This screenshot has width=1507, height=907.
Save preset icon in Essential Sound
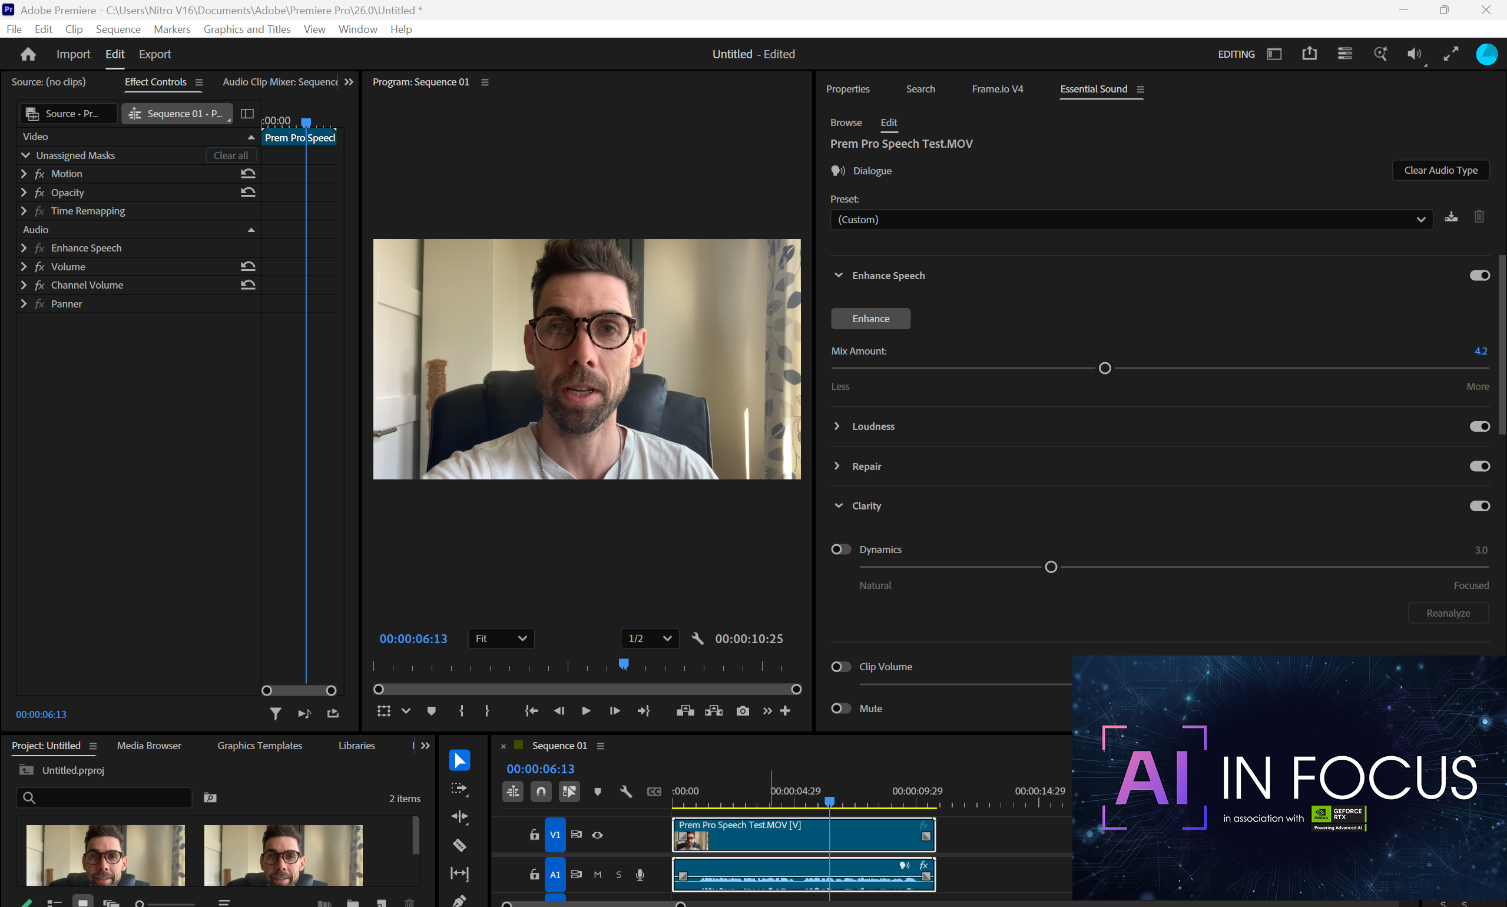point(1452,217)
